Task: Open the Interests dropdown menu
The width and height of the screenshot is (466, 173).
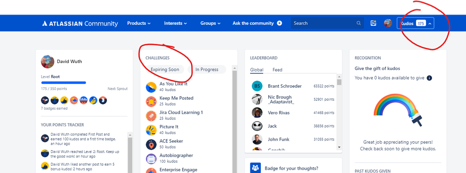Action: coord(175,23)
